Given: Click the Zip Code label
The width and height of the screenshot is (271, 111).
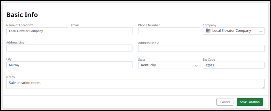Looking at the screenshot, I should coord(209,60).
